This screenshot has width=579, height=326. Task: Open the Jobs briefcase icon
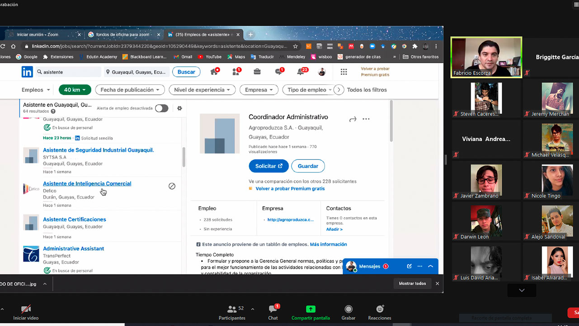pos(257,72)
